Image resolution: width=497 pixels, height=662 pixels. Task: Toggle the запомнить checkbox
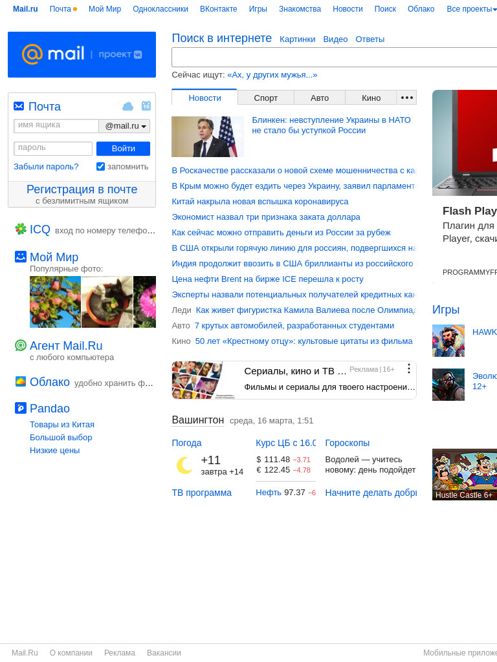coord(100,166)
